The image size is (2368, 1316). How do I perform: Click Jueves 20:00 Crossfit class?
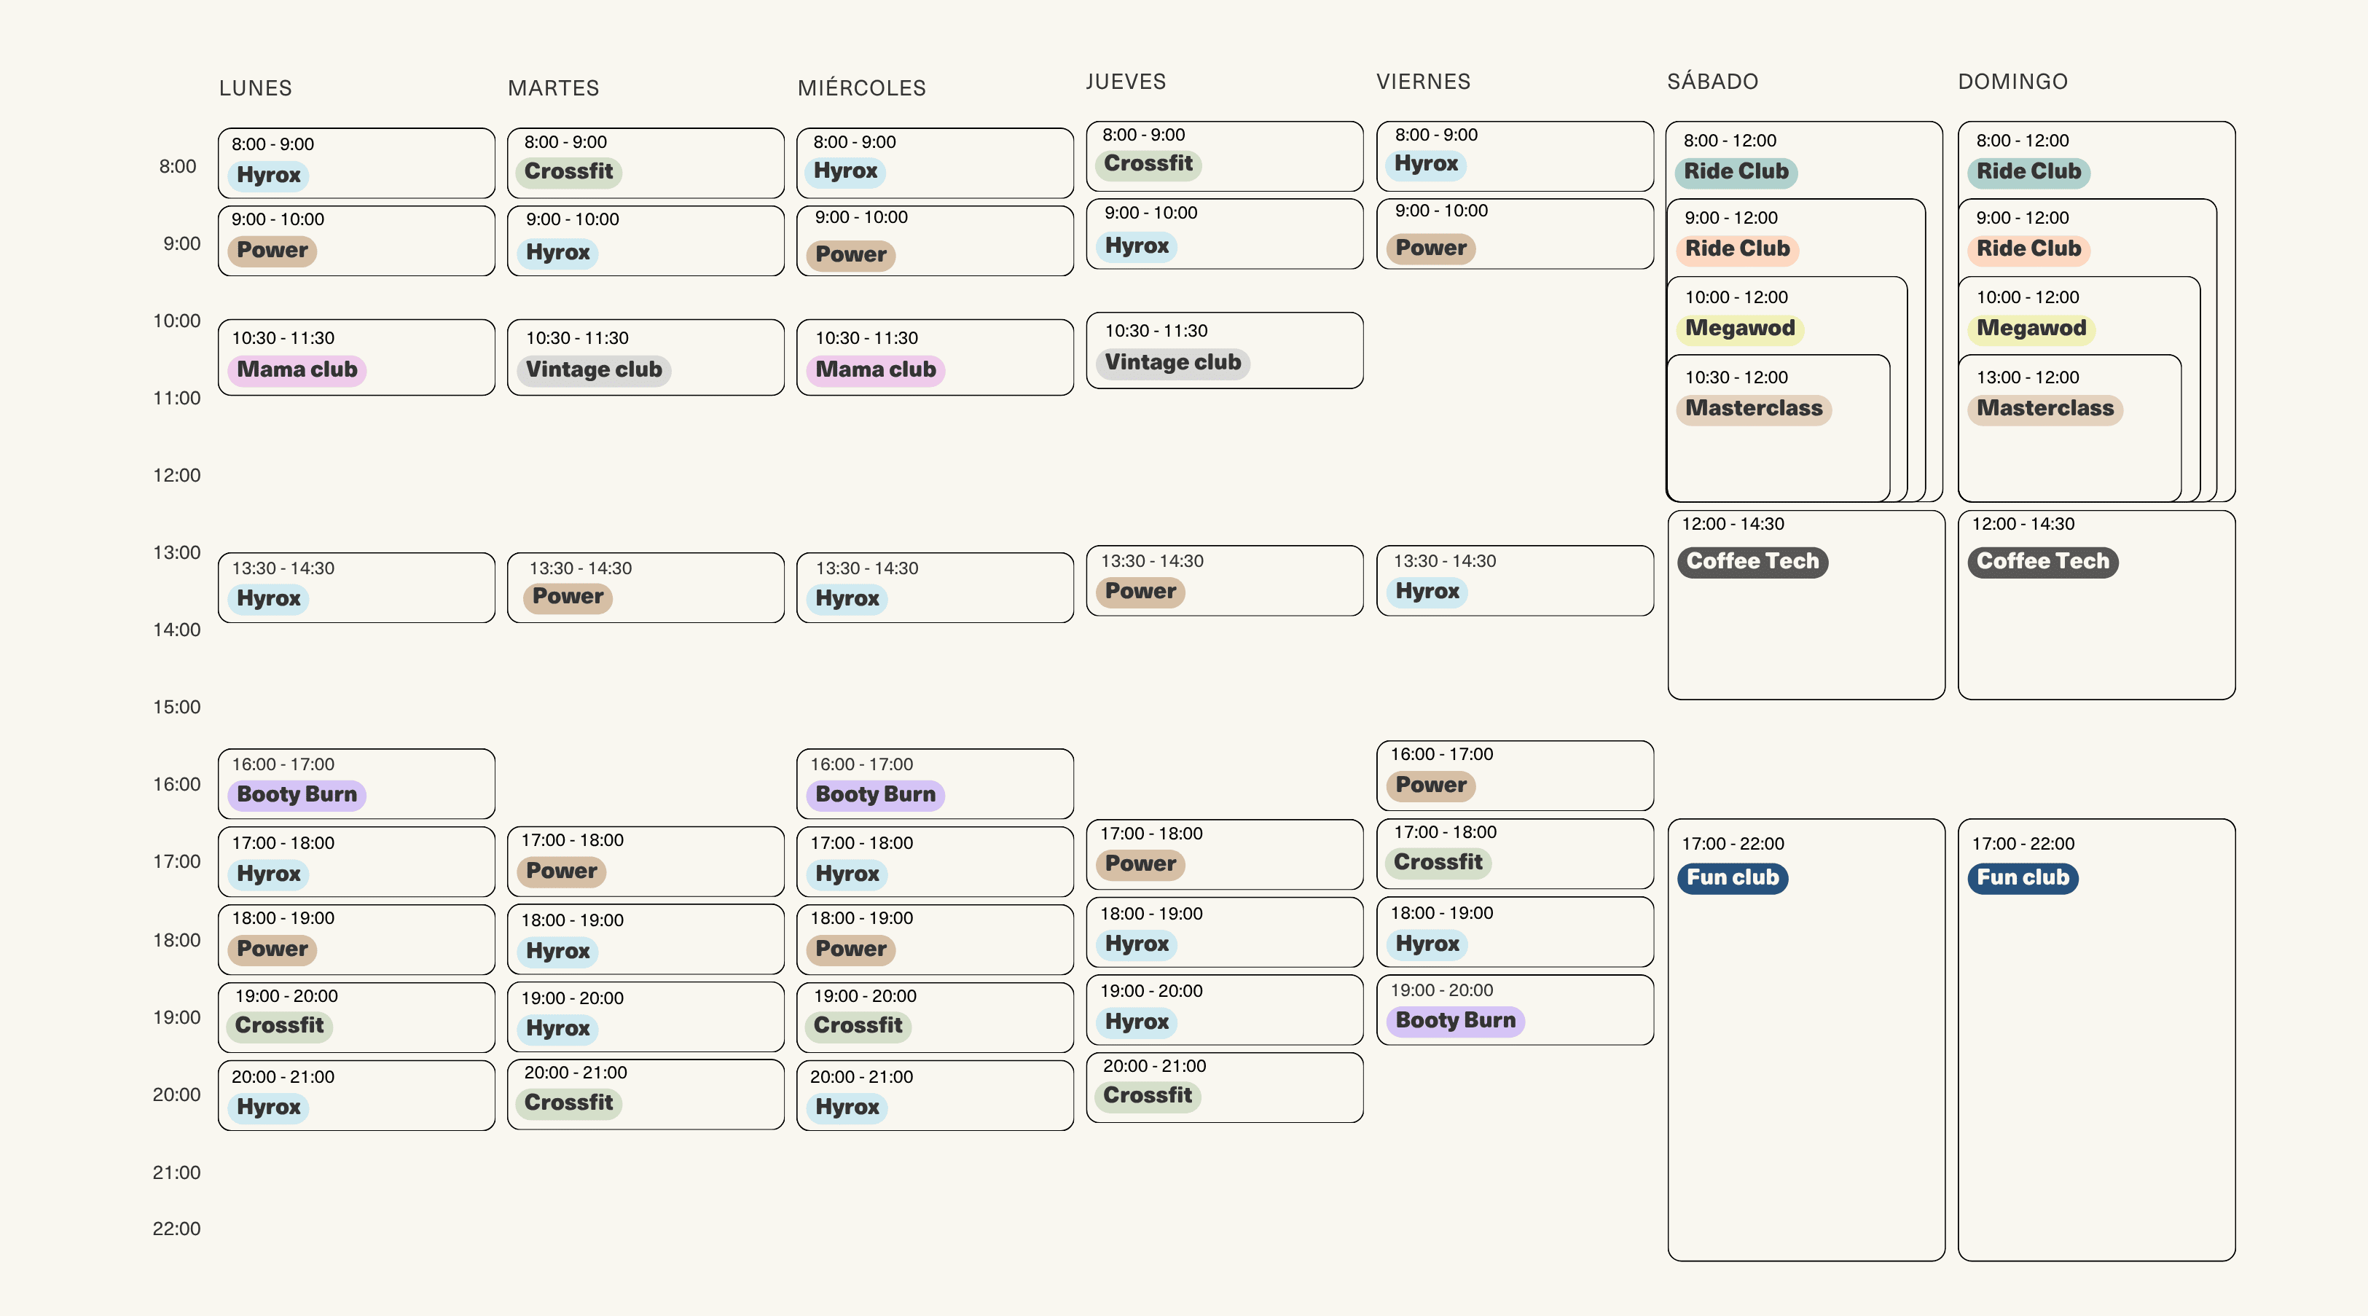(1225, 1087)
